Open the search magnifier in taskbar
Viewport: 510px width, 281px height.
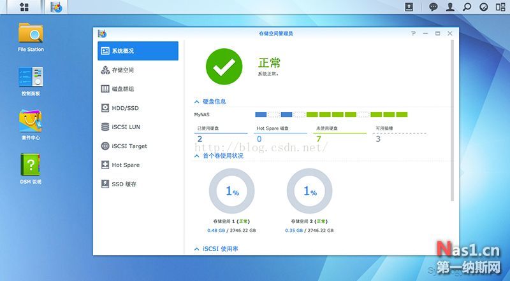click(467, 8)
